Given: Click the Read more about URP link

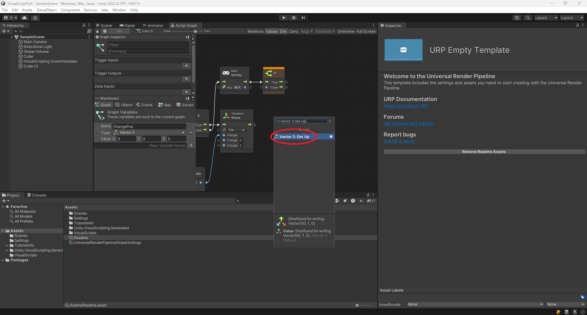Looking at the screenshot, I should (x=406, y=105).
